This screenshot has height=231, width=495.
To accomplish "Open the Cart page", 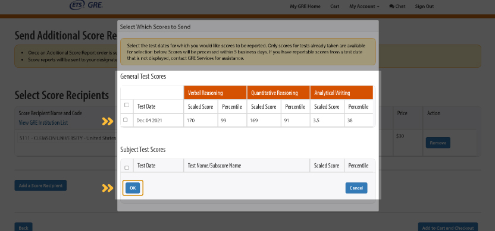I will click(x=334, y=7).
